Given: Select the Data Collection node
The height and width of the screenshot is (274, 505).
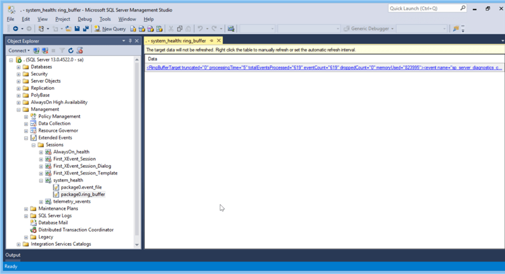Looking at the screenshot, I should point(54,124).
